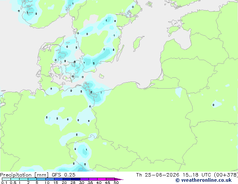Image resolution: width=238 pixels, height=184 pixels.
Task: Click the '15..18 UTC' time range text
Action: 197,175
